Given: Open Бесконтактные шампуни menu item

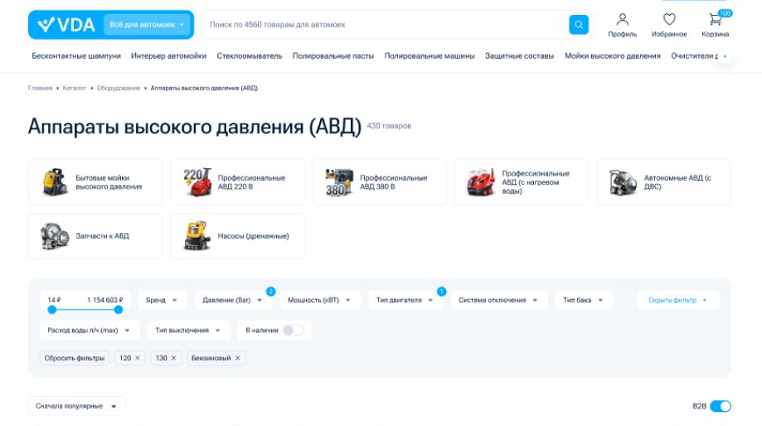Looking at the screenshot, I should (76, 56).
